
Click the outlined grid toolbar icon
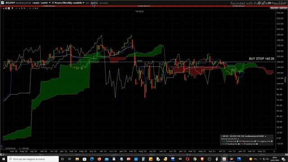click(6, 8)
